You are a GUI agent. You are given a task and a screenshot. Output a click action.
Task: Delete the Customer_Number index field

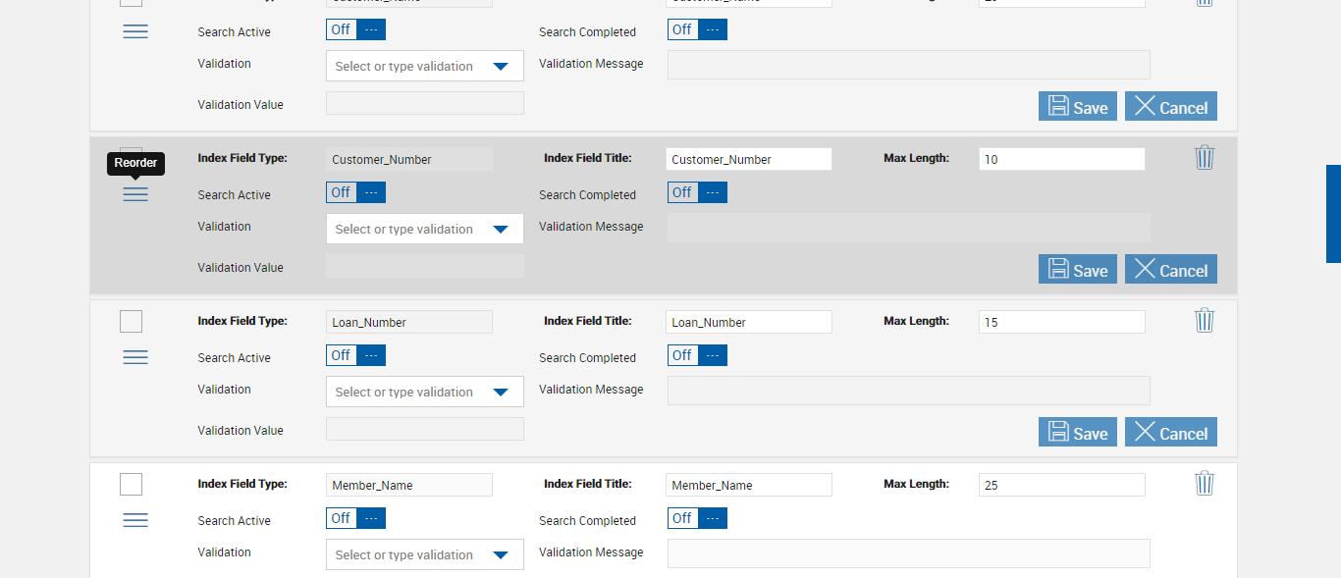[1205, 157]
